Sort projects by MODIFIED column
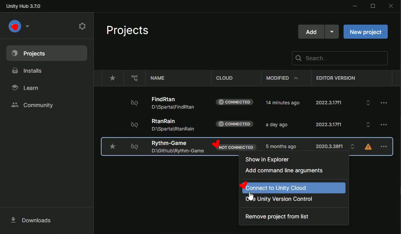This screenshot has height=234, width=401. 277,78
